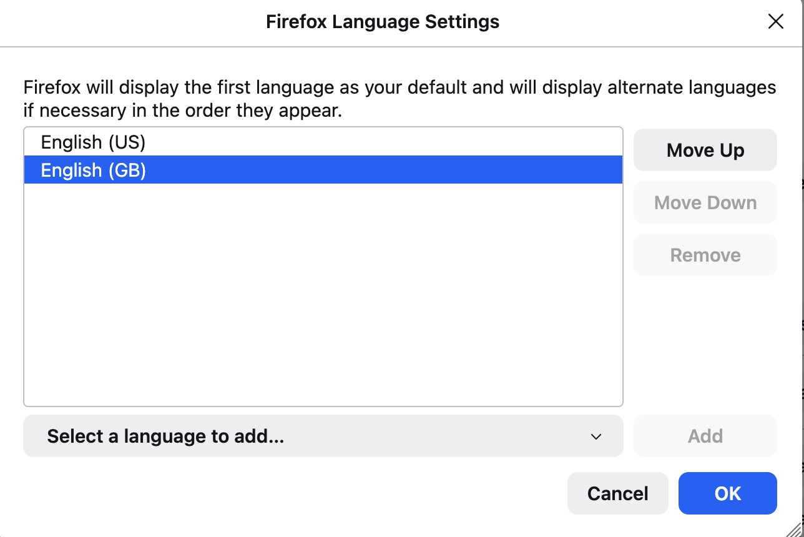Click the description line about default language
This screenshot has height=537, width=804.
point(400,87)
